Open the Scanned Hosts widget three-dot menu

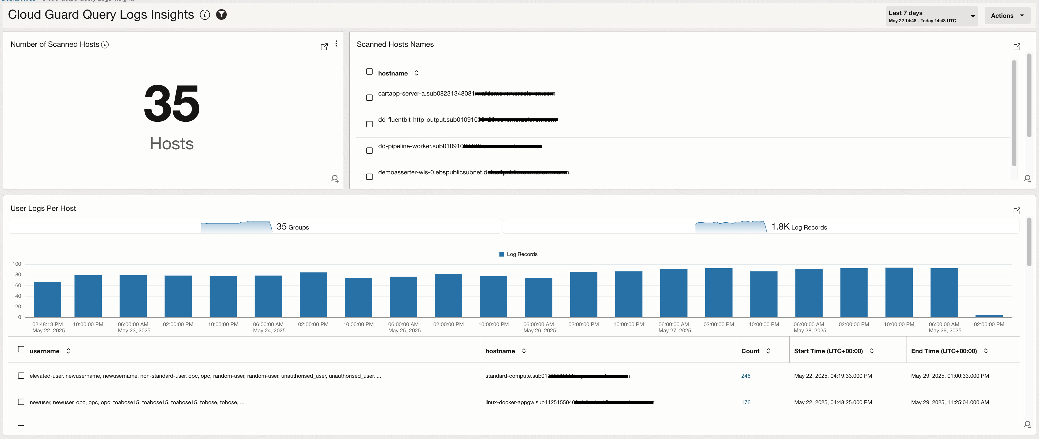click(336, 43)
